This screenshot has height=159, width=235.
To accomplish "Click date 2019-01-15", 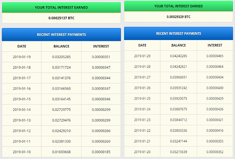I will [22, 99].
